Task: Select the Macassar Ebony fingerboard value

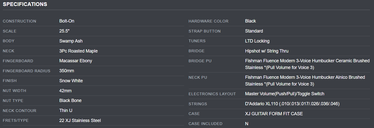Action: pyautogui.click(x=76, y=61)
